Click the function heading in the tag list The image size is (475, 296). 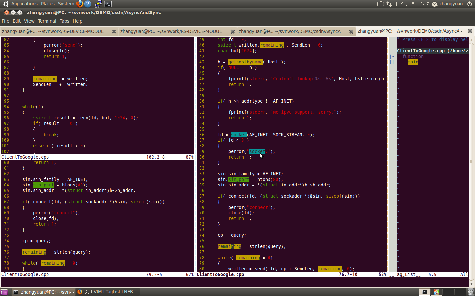click(413, 57)
